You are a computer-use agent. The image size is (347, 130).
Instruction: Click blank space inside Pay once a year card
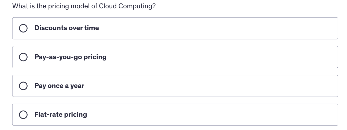(x=215, y=86)
